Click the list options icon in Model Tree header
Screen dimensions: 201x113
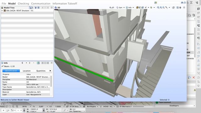click(48, 8)
